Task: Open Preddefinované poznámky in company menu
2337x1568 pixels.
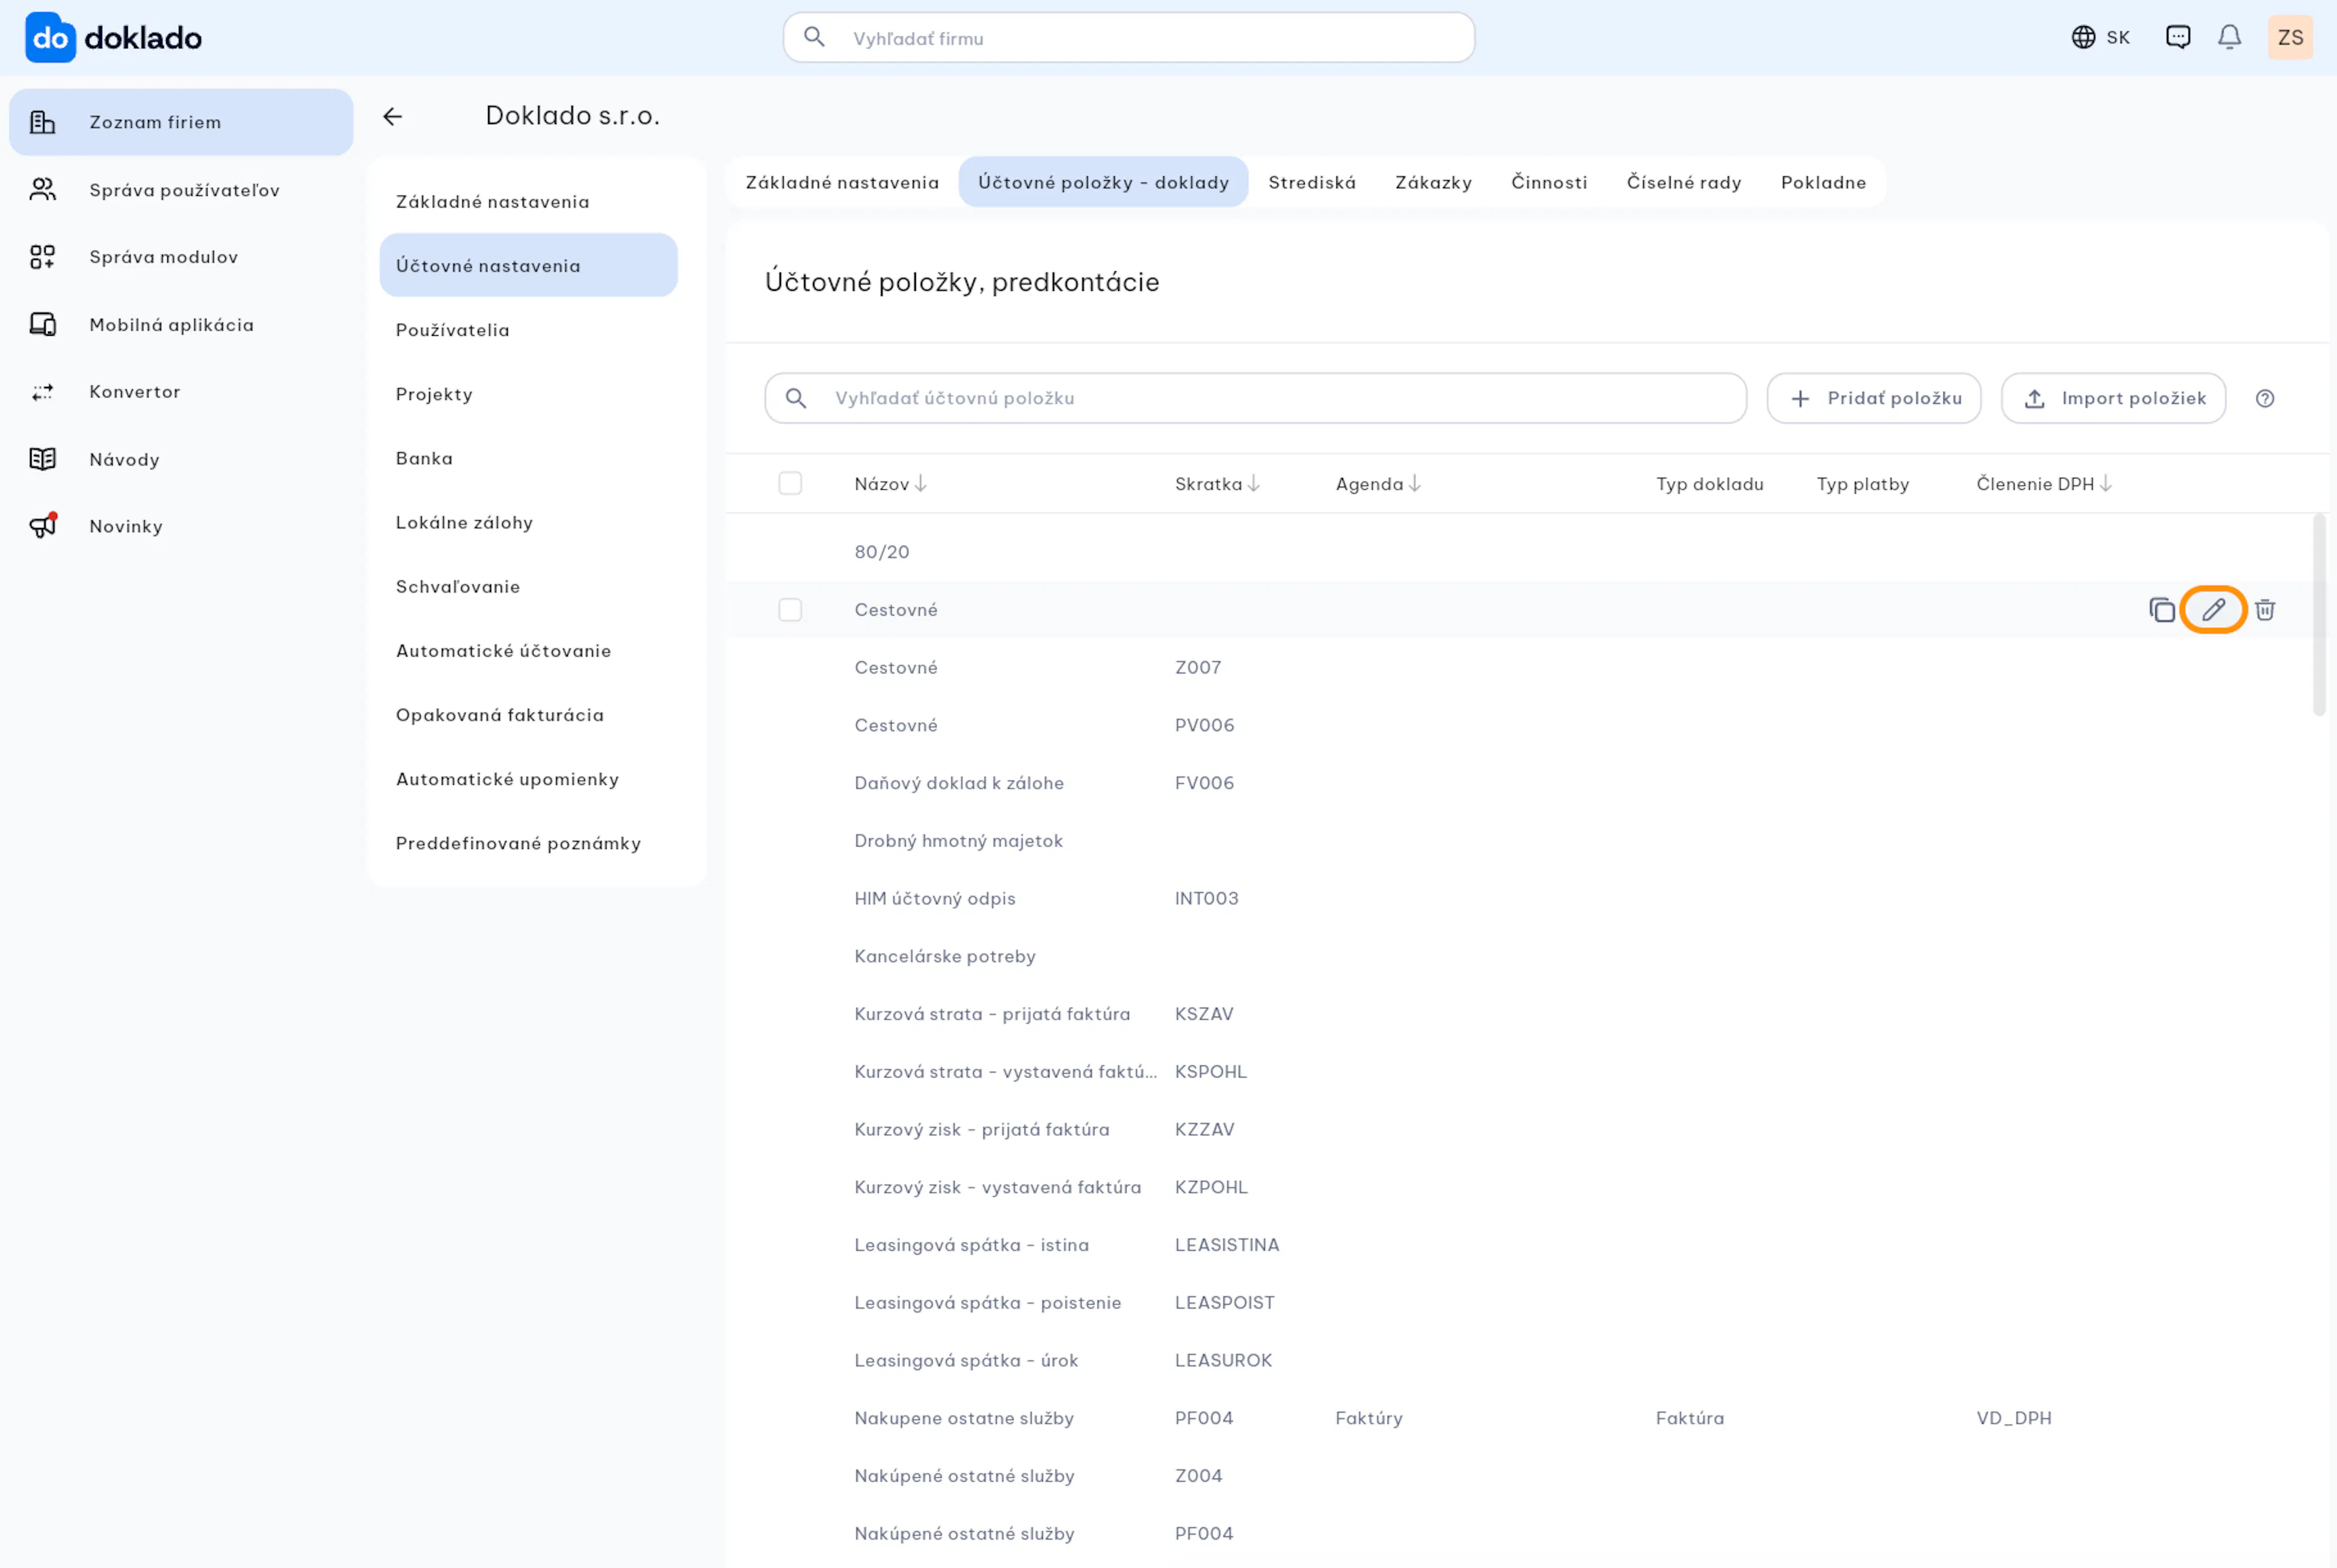Action: (x=528, y=843)
